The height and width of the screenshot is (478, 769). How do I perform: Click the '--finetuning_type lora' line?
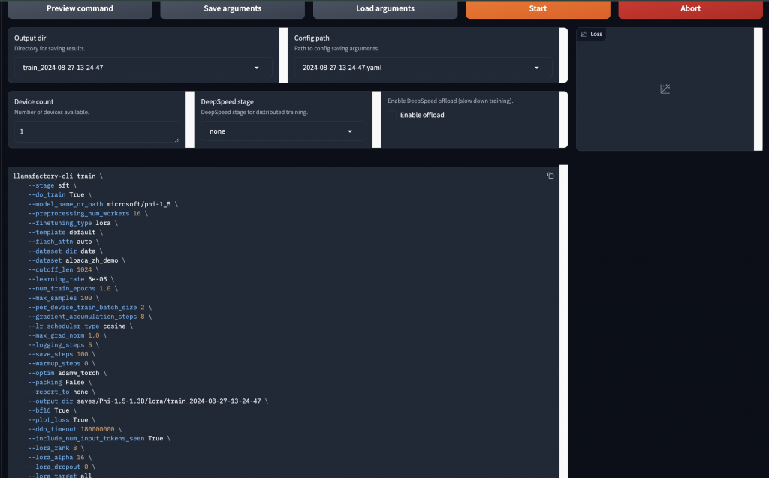point(73,223)
